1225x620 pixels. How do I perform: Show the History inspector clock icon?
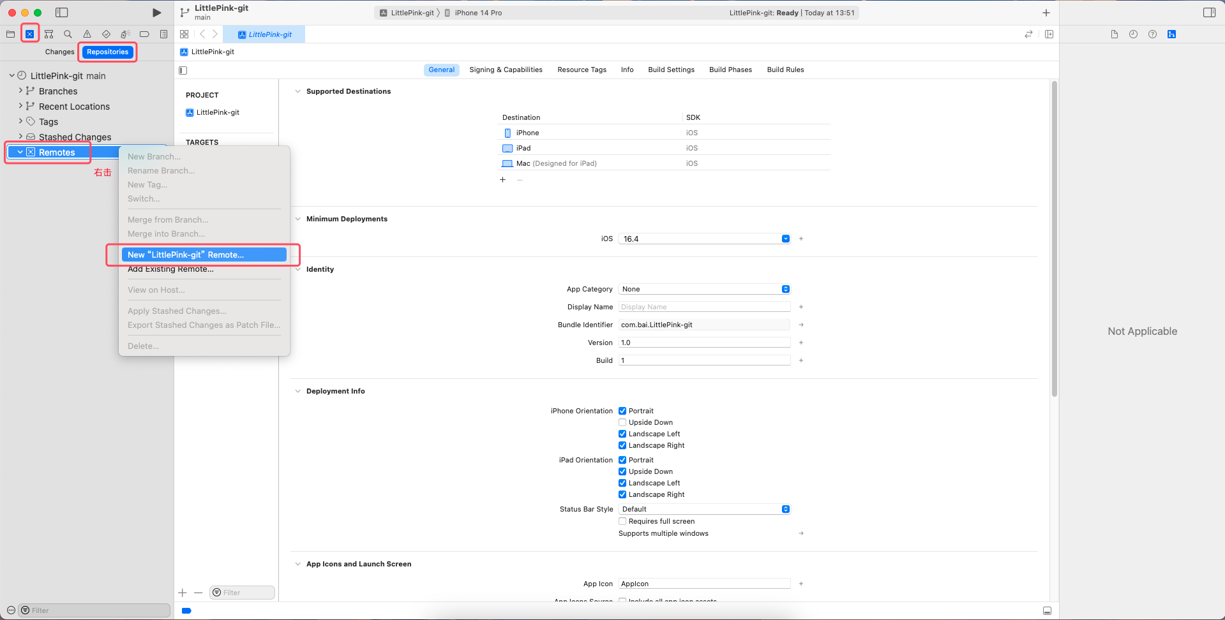(1133, 34)
